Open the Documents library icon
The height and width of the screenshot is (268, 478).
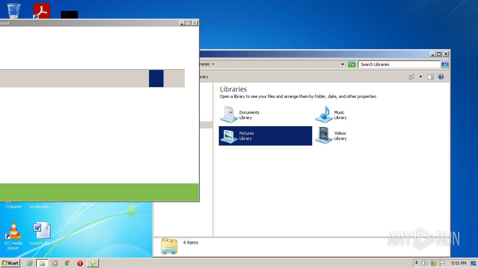229,115
